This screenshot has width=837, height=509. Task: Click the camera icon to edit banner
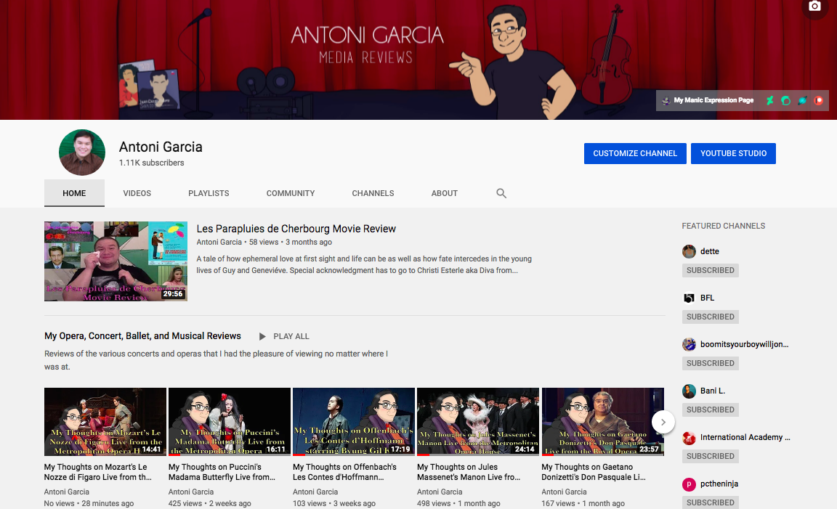pos(814,7)
